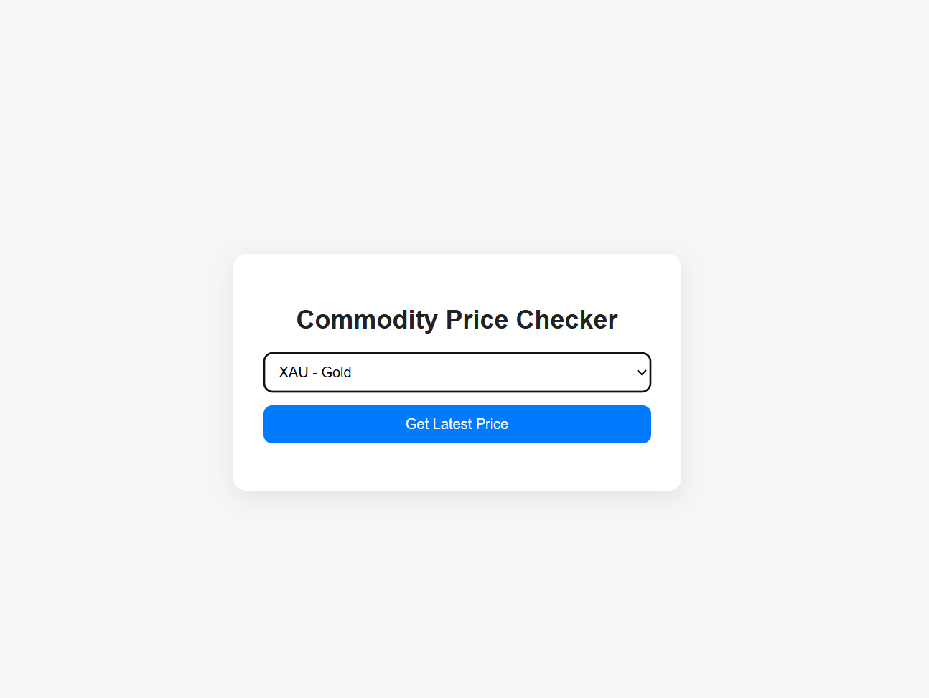Click the word "Latest" on the blue button
This screenshot has width=929, height=698.
452,424
